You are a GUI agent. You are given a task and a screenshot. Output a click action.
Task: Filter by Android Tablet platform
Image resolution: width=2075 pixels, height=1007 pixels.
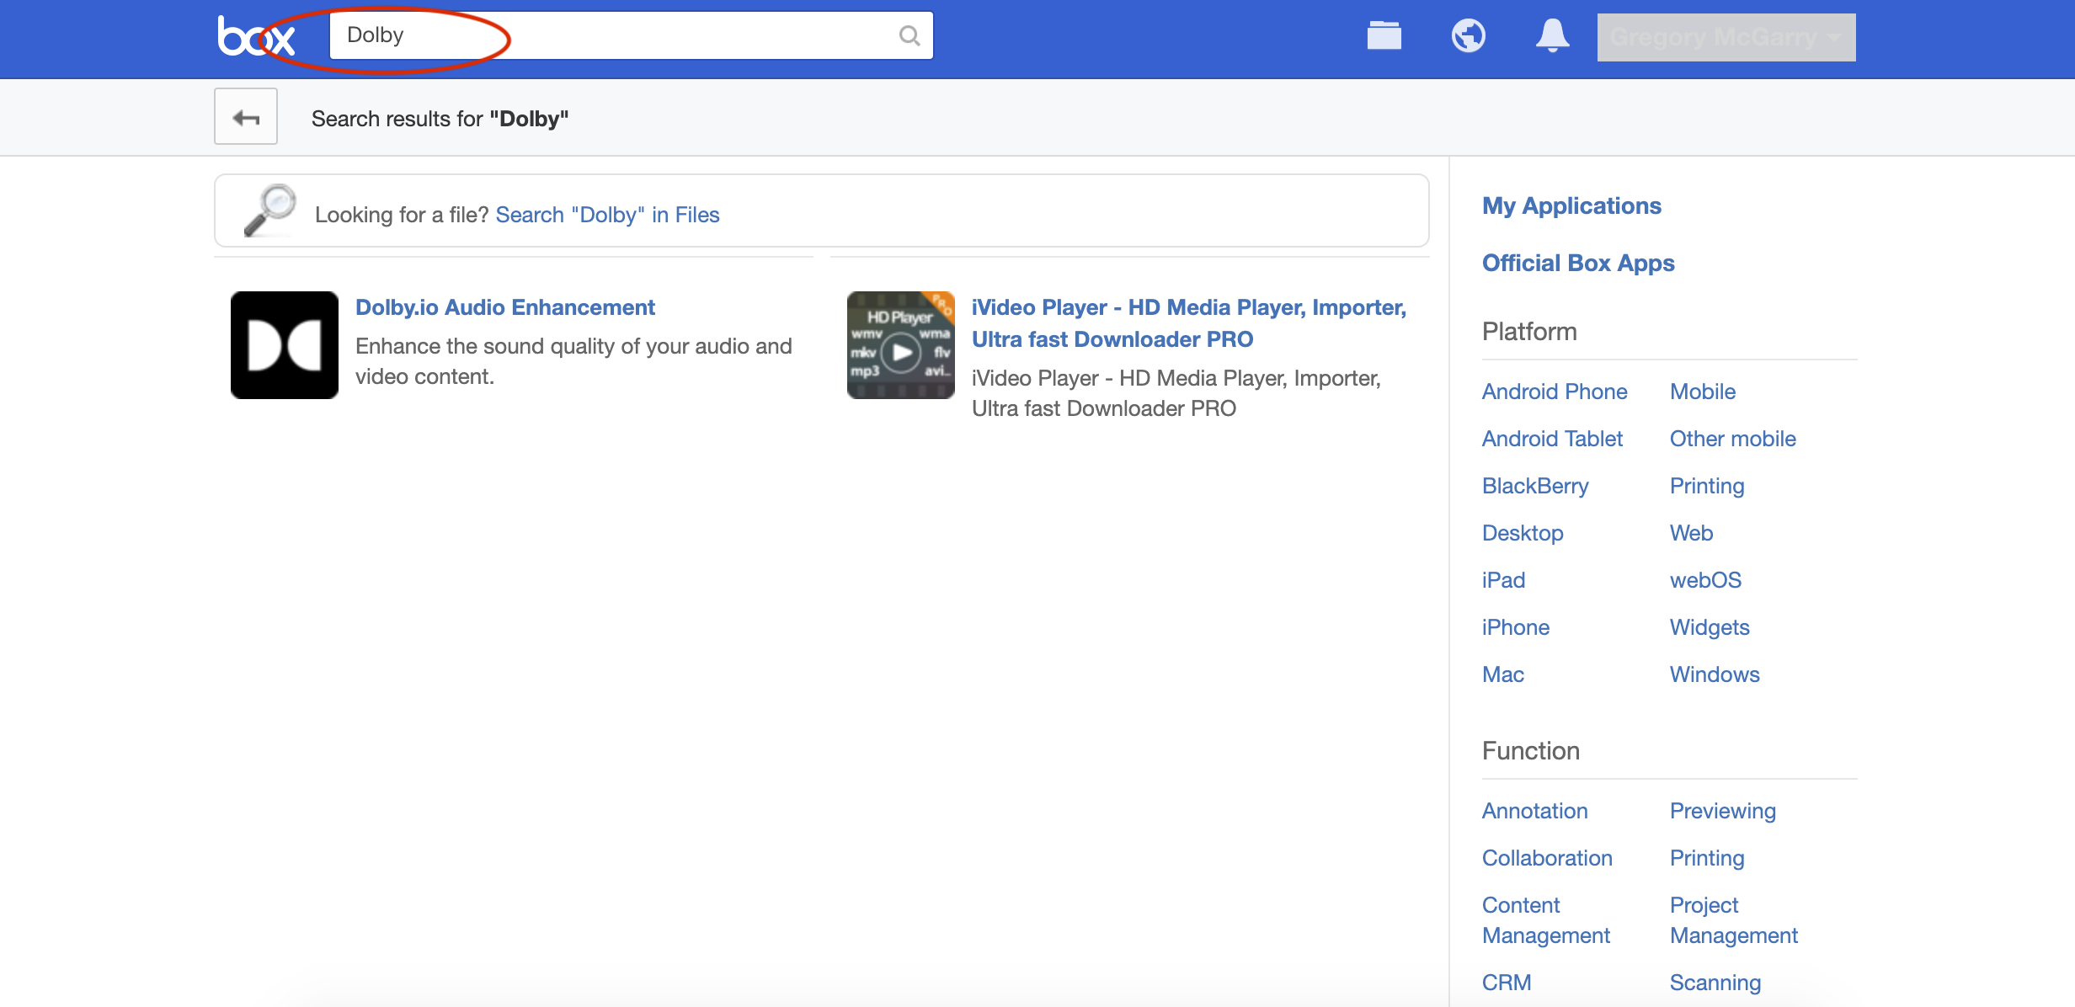[1552, 439]
